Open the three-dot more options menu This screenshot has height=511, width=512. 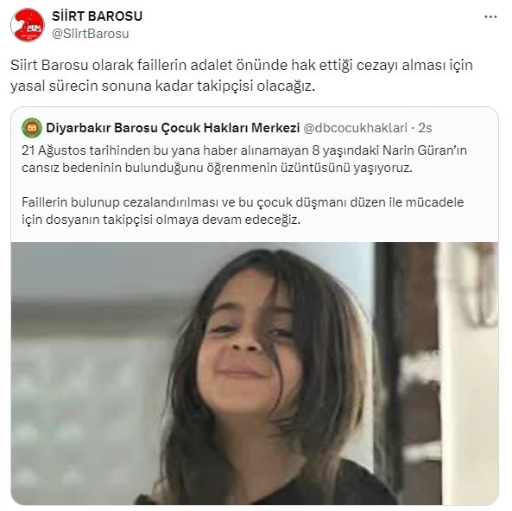pos(490,17)
